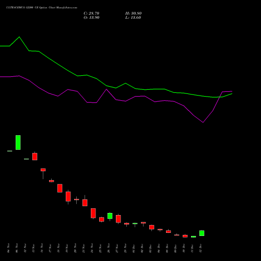The width and height of the screenshot is (261, 261).
Task: Click the red candle on 13 Nov
Action: [x=35, y=157]
